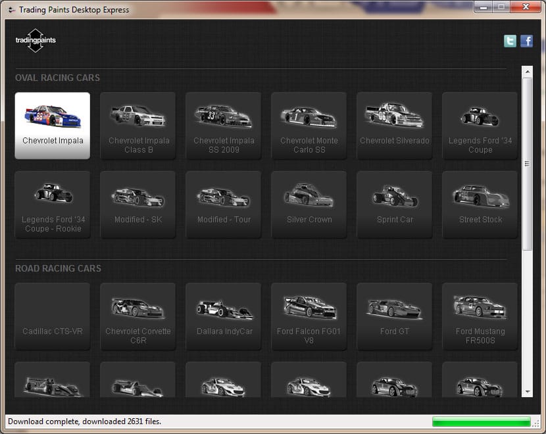Pick the Modified - SK car tile

pyautogui.click(x=138, y=205)
